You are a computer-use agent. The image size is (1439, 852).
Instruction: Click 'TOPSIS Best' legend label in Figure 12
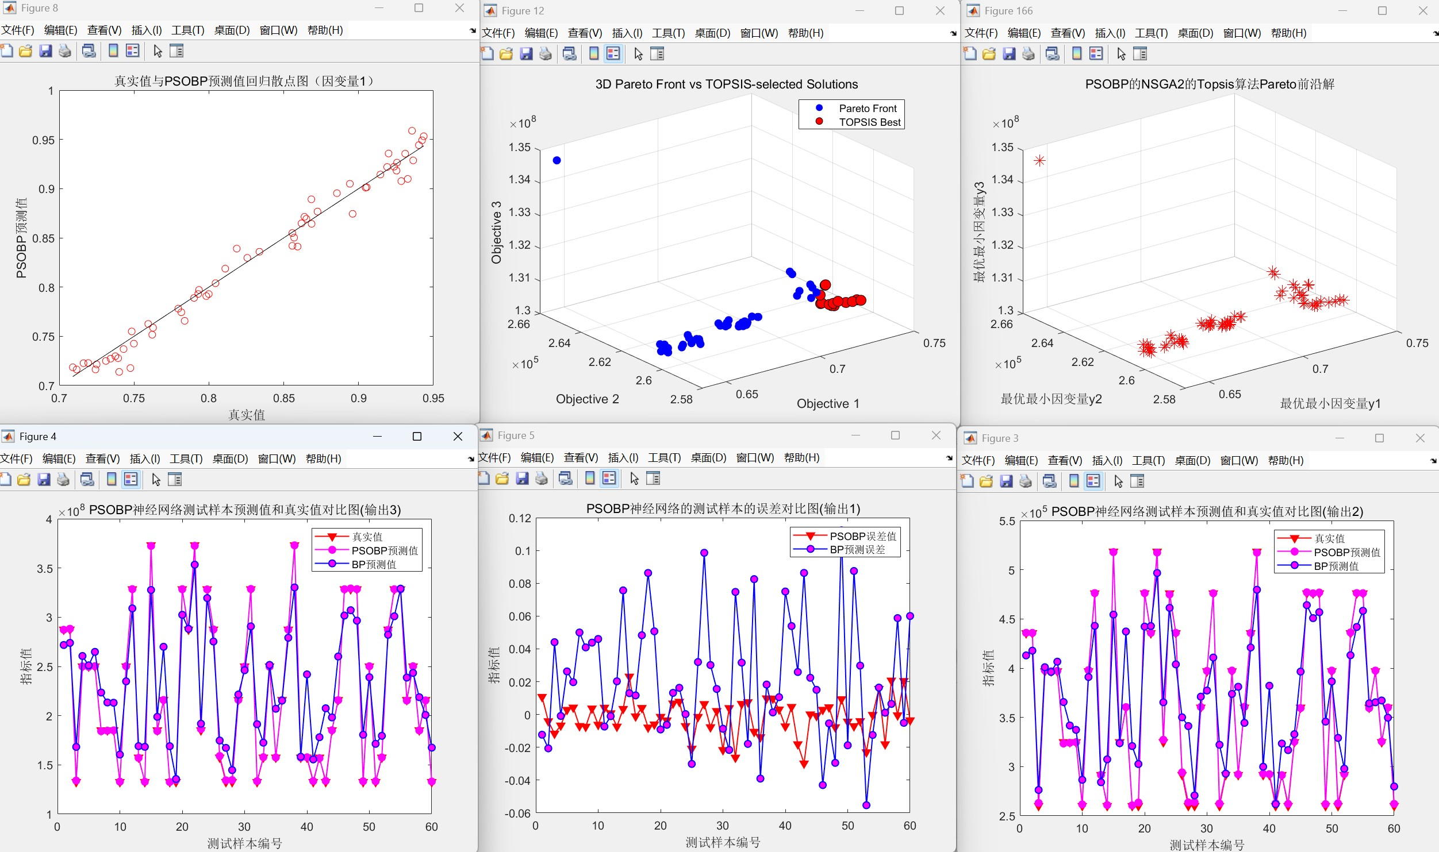869,122
